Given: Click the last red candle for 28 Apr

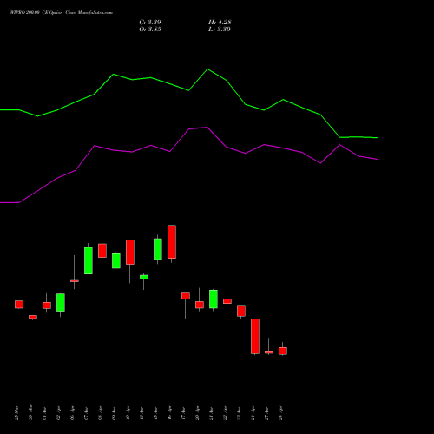Looking at the screenshot, I should coord(283,351).
